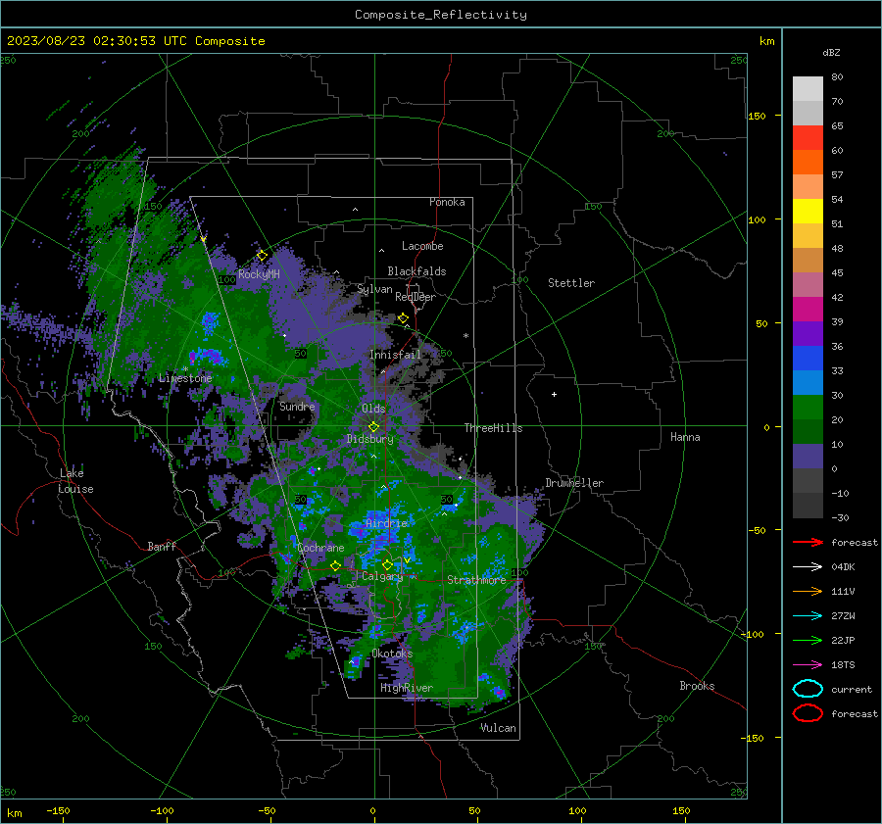Click the slate purple swatch near 10 dBZ
Viewport: 882px width, 824px height.
click(808, 457)
